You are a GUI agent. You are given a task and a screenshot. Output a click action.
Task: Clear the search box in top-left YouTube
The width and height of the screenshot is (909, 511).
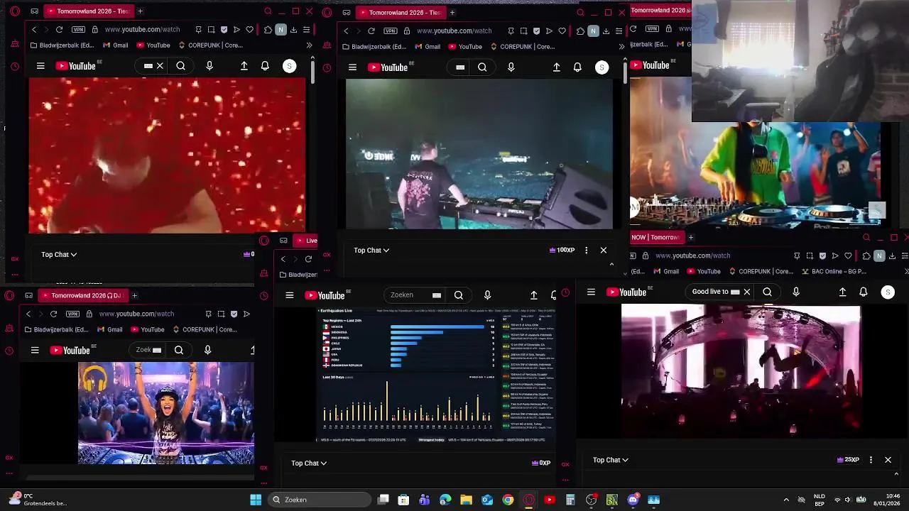[160, 66]
